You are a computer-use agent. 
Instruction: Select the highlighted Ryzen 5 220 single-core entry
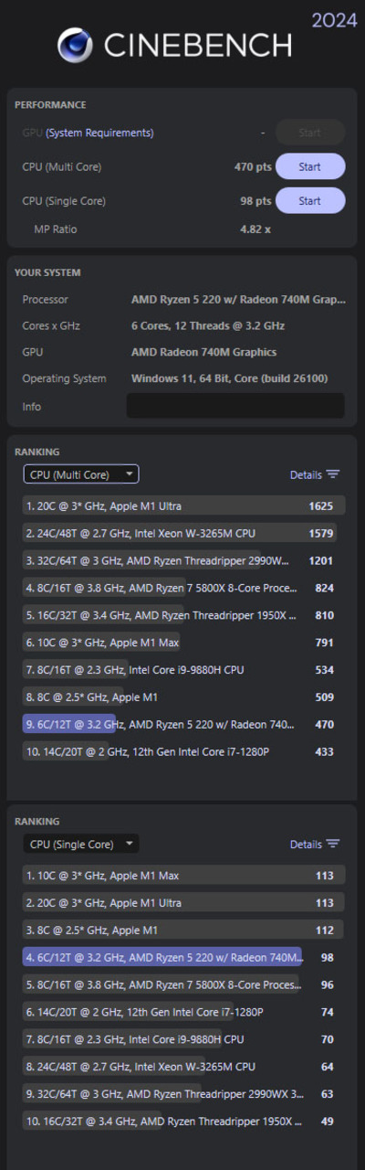tap(184, 957)
